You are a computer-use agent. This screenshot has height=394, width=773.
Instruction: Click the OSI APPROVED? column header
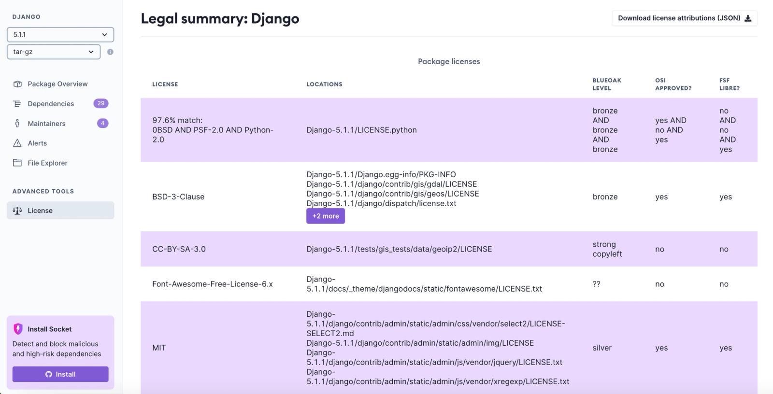[673, 84]
